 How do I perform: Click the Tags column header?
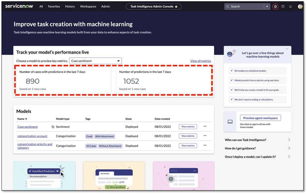[88, 119]
